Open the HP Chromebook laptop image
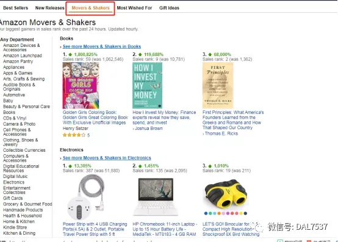This screenshot has width=338, height=242. pyautogui.click(x=156, y=197)
